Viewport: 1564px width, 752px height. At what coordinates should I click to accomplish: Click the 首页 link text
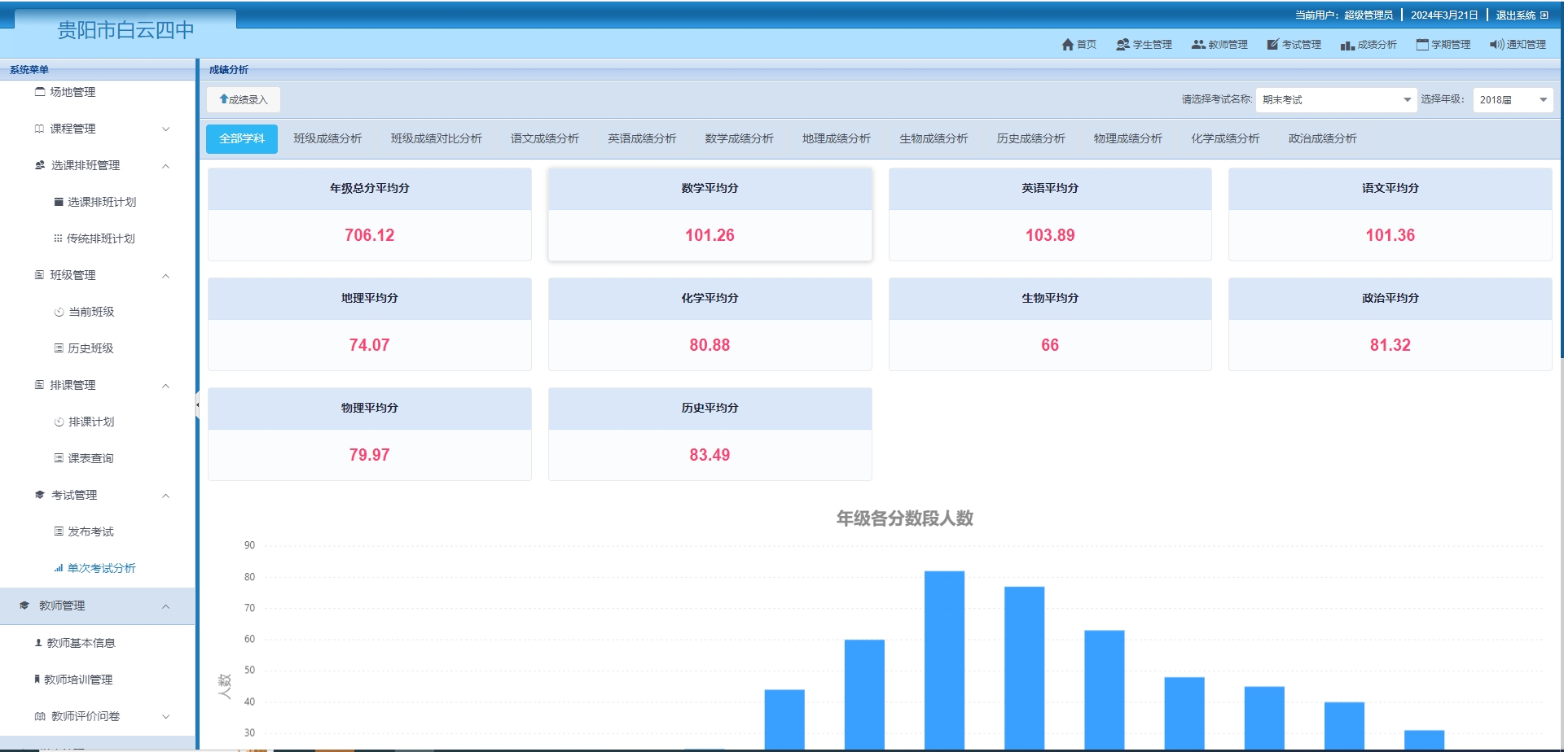(1087, 45)
